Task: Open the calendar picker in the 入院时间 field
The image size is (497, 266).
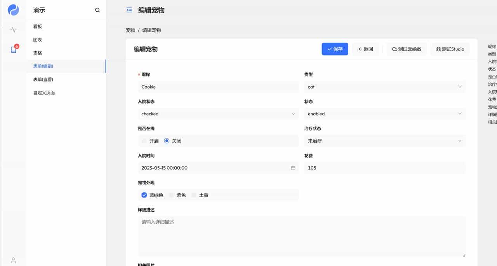Action: [x=293, y=168]
